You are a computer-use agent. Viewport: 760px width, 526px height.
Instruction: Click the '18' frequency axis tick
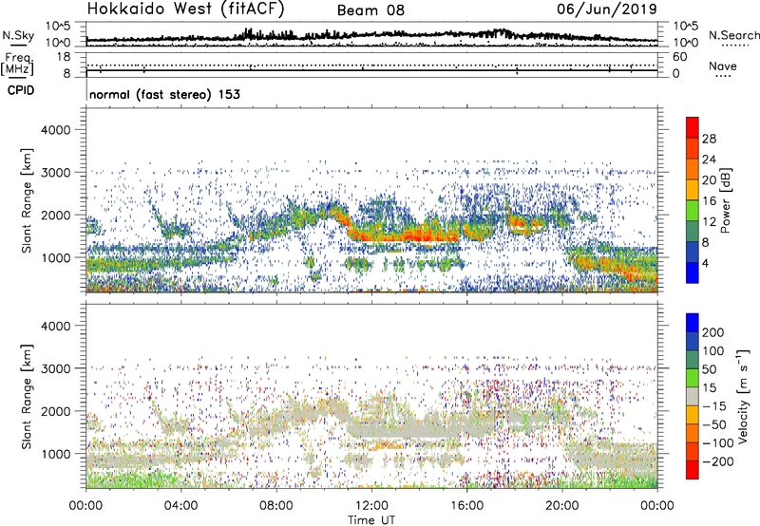pos(64,57)
